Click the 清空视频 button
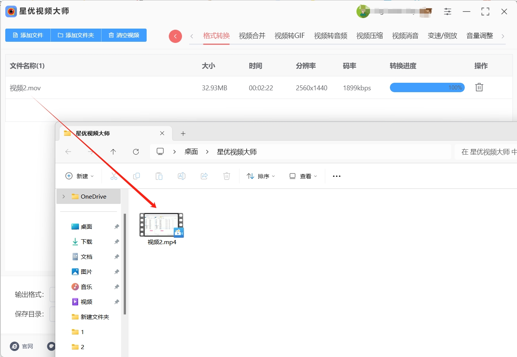517x357 pixels. [124, 35]
